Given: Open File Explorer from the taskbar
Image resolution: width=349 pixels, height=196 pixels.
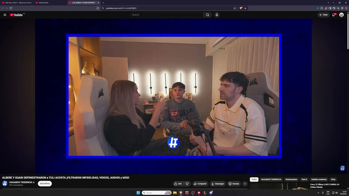Looking at the screenshot, I should (175, 193).
